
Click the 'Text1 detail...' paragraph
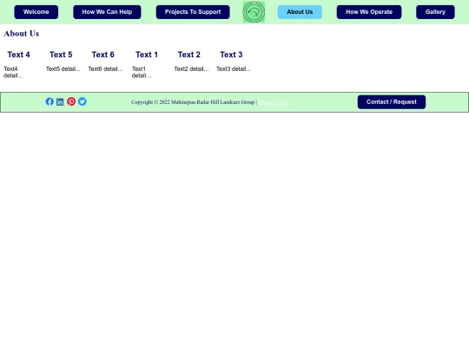(142, 72)
